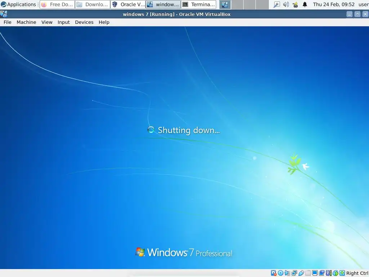Click the VirtualBox window icon in title bar
Screen dimensions: 369x277
(x=4, y=14)
